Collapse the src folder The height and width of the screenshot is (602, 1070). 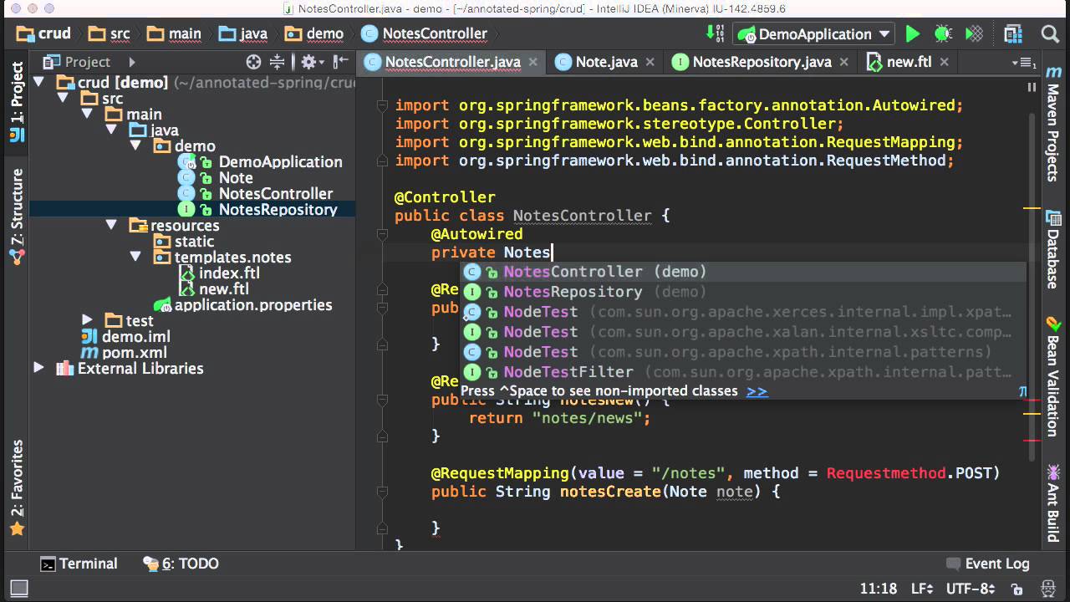tap(63, 99)
